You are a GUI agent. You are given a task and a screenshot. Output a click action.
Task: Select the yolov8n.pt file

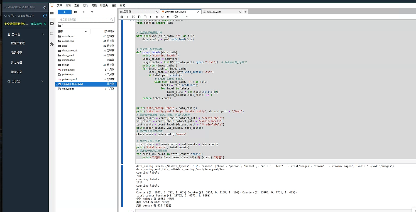[x=86, y=89]
